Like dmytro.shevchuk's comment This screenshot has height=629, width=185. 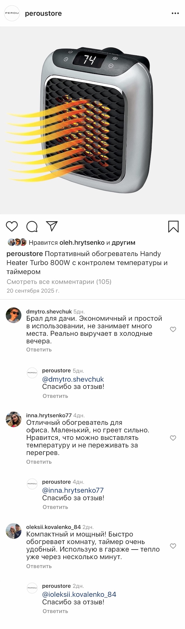pos(173,329)
